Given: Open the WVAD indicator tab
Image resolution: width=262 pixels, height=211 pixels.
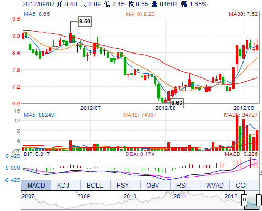Looking at the screenshot, I should 214,185.
